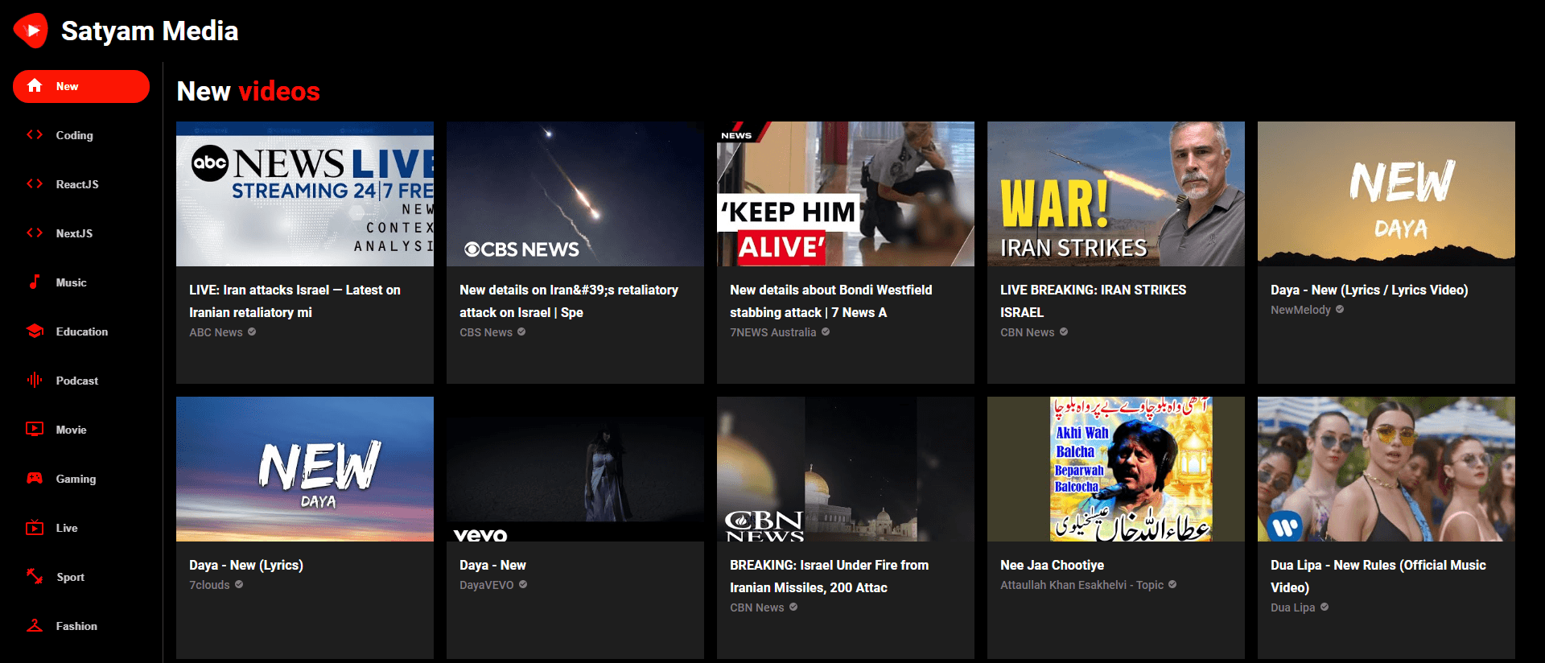
Task: Click the Sport dumbbell icon
Action: click(35, 577)
